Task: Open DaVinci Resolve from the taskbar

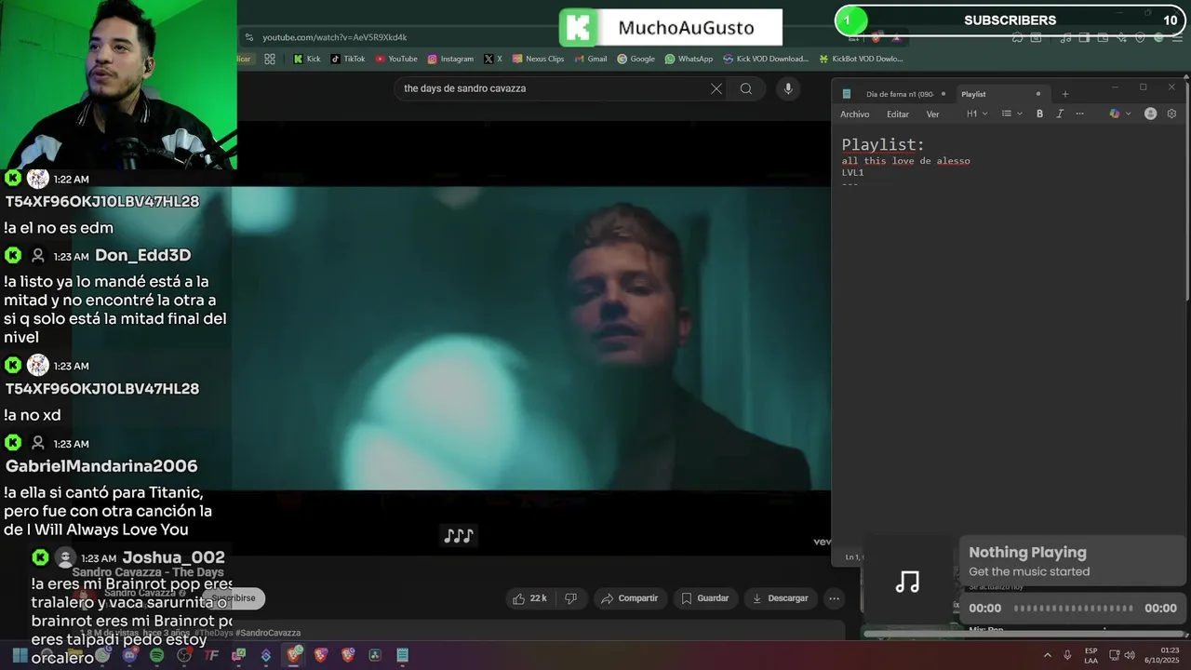Action: click(374, 655)
